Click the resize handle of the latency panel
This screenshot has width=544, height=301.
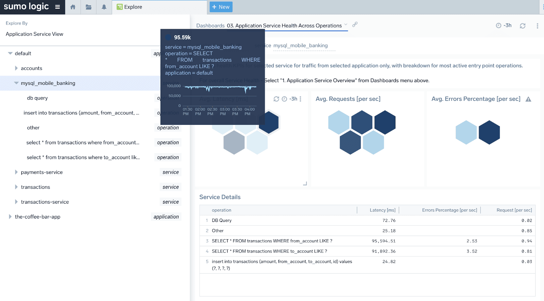click(x=305, y=184)
